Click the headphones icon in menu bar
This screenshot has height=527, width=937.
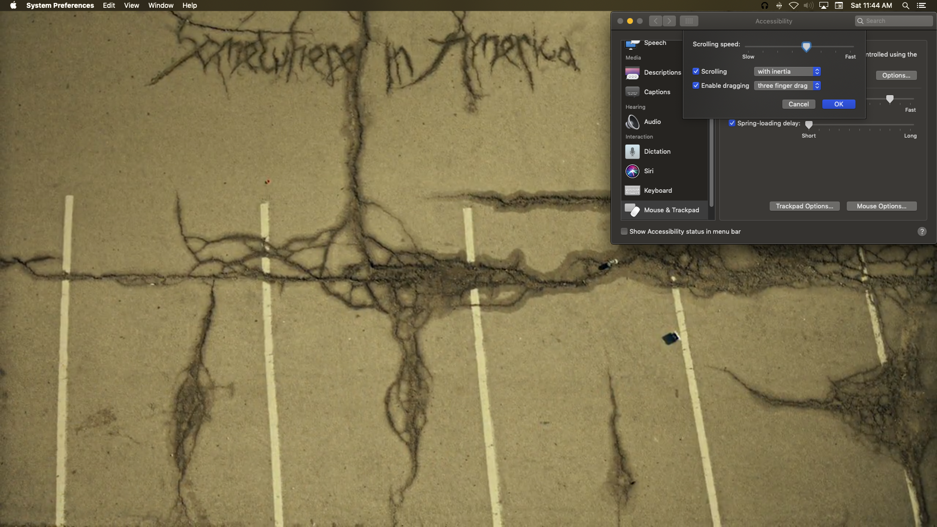(x=764, y=5)
